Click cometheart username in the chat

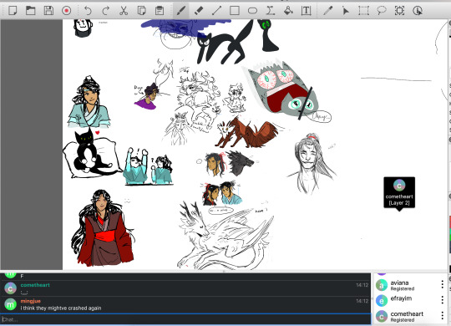[35, 285]
